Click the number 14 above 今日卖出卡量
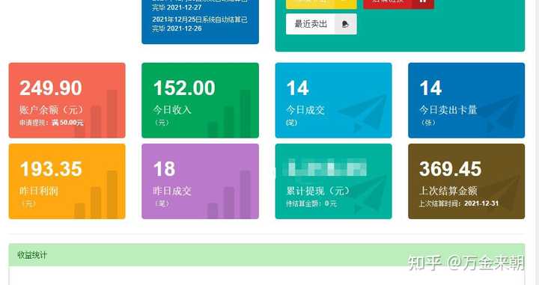This screenshot has height=285, width=539. pos(430,88)
